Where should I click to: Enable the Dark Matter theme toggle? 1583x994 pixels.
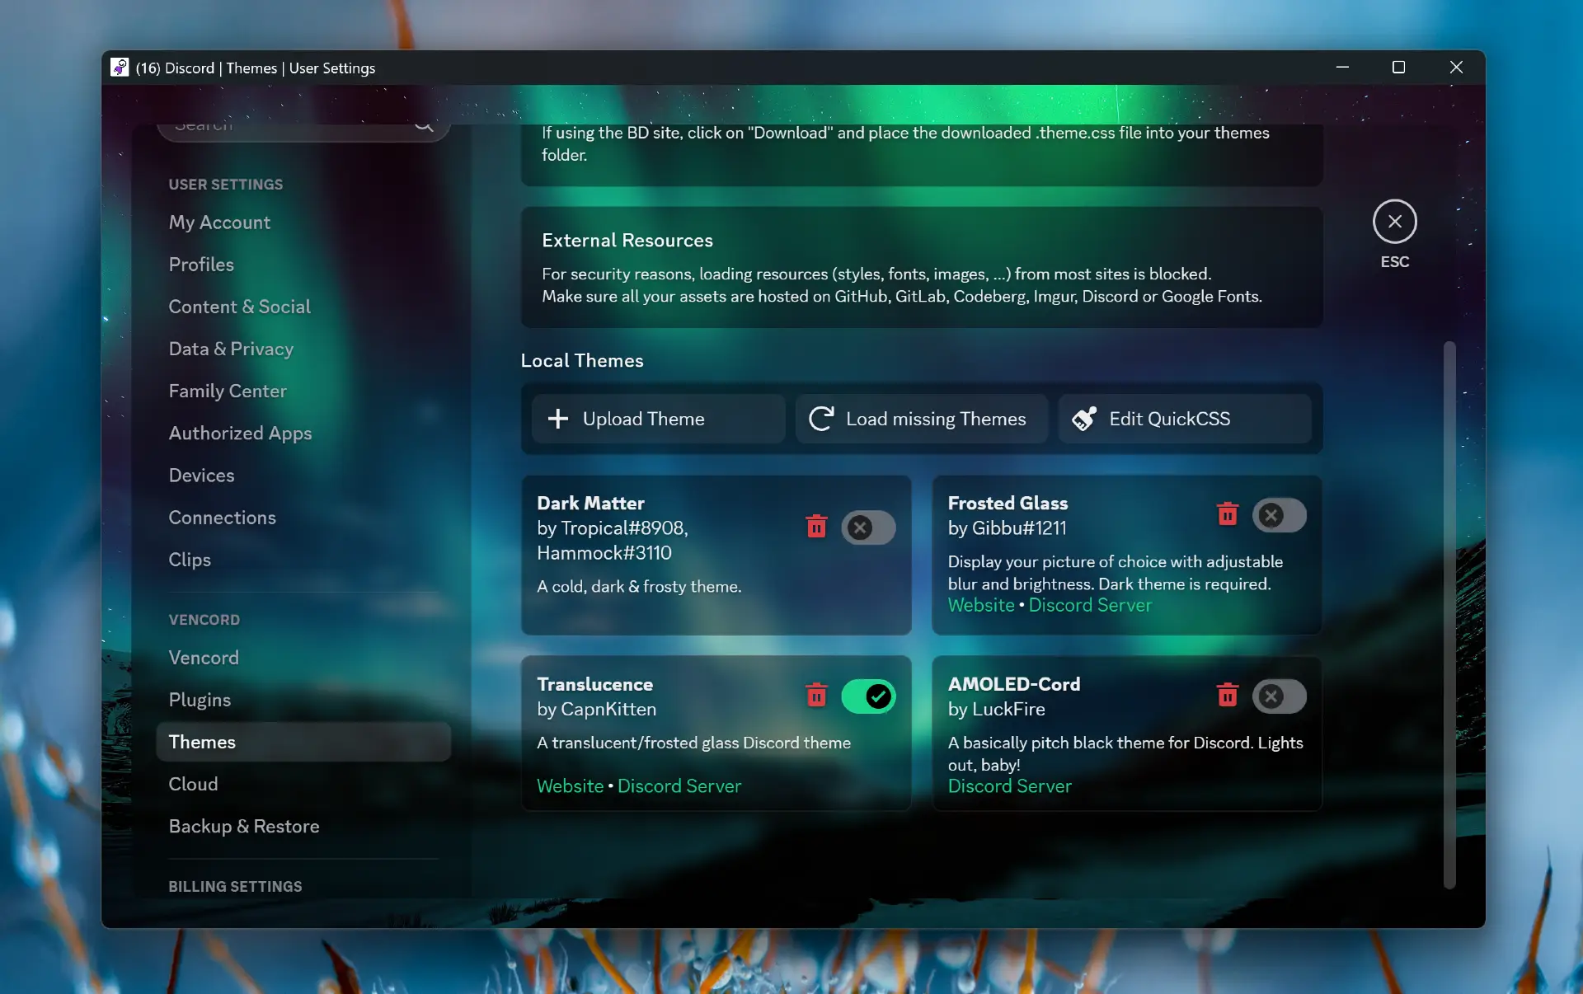click(868, 527)
